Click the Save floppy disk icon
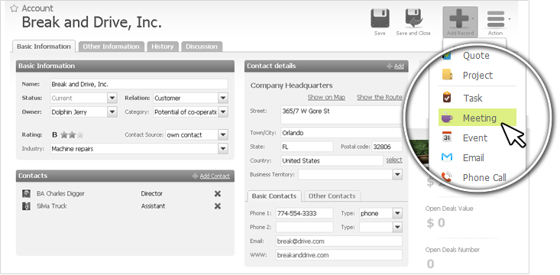 tap(380, 18)
